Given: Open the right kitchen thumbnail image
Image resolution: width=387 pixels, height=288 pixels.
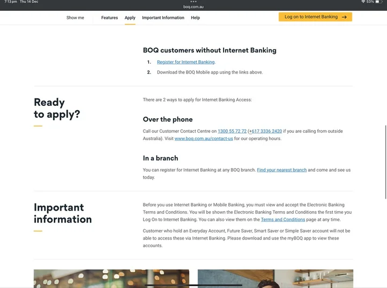Looking at the screenshot, I should click(275, 279).
